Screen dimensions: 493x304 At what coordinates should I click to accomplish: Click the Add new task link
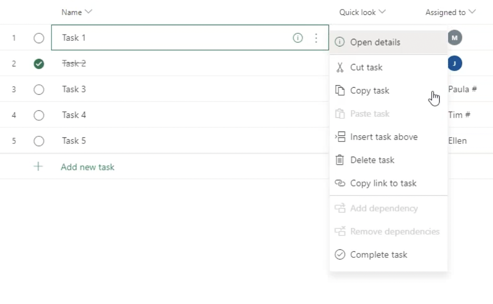pyautogui.click(x=88, y=167)
